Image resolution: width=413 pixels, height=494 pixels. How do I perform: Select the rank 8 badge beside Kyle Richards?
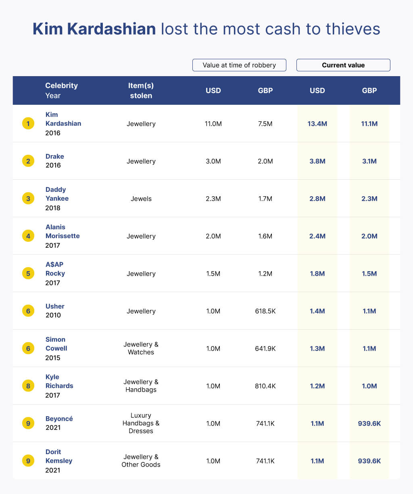point(28,386)
